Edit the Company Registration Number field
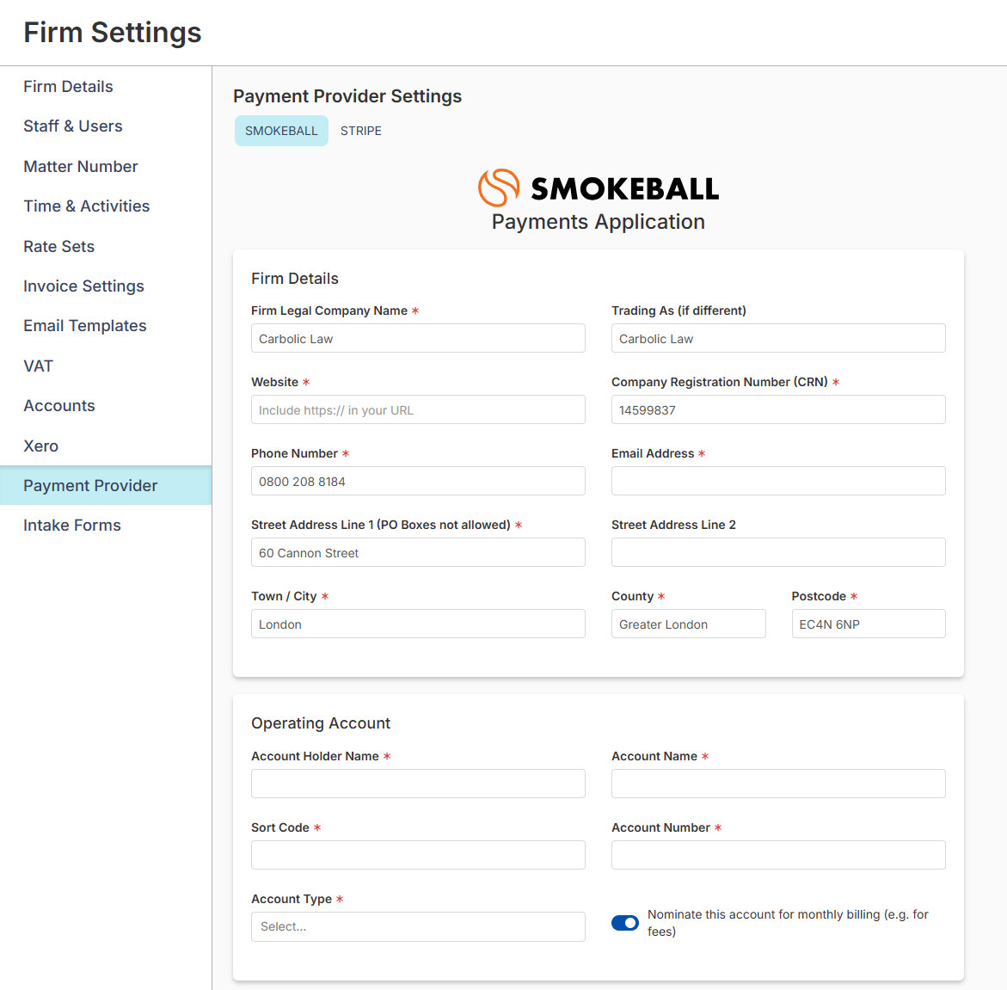Screen dimensions: 1007x990 (778, 409)
